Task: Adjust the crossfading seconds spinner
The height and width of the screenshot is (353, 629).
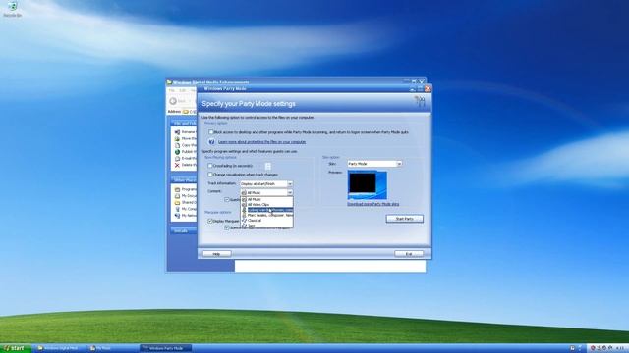Action: pyautogui.click(x=268, y=166)
